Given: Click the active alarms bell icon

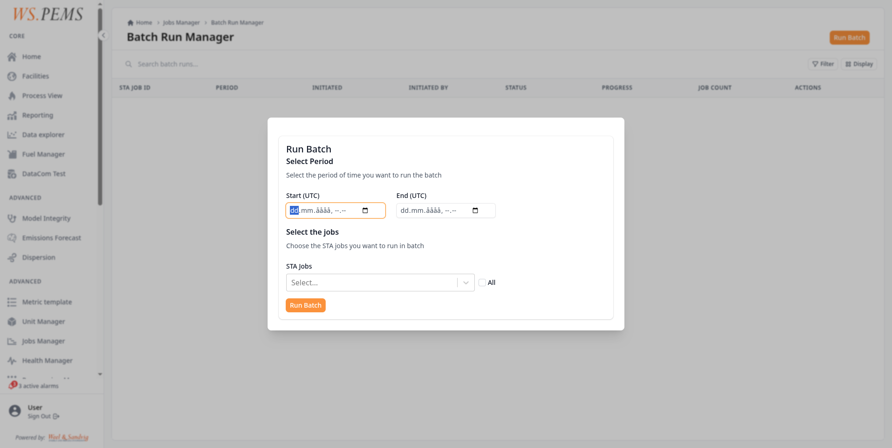Looking at the screenshot, I should 13,385.
